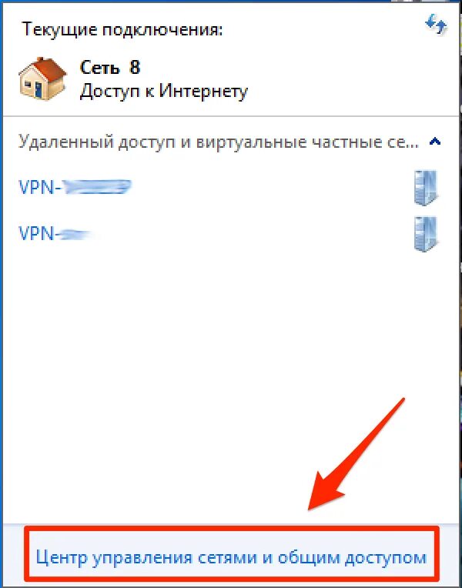Click the 'Текущие подключения:' heading

(x=122, y=29)
